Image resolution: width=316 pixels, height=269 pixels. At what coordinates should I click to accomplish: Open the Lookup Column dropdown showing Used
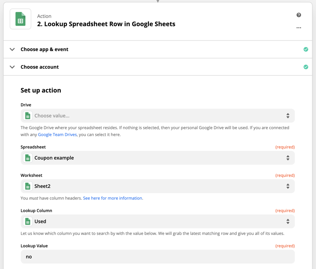(x=157, y=222)
